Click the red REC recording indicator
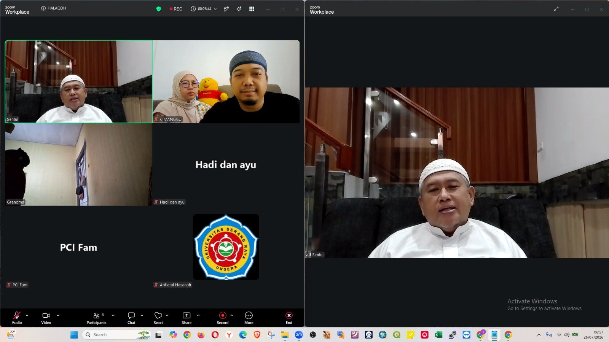609x342 pixels. coord(176,9)
